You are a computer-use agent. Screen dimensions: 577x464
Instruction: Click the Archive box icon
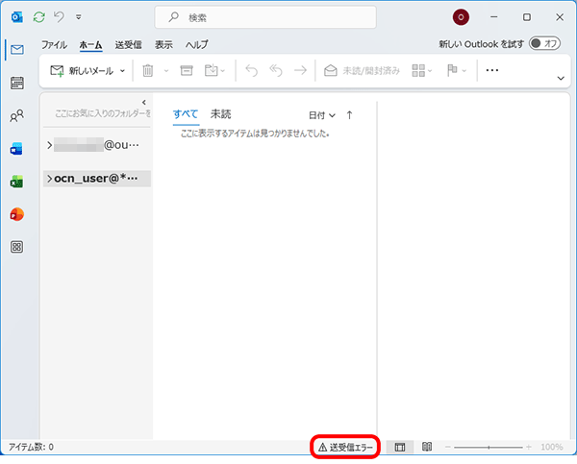188,70
